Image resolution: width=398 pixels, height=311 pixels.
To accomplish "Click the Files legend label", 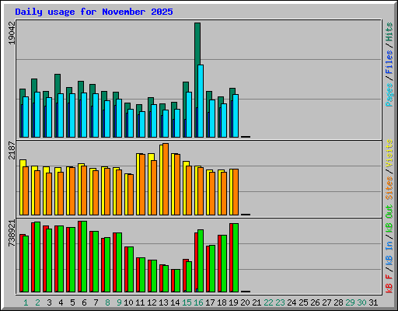I will 389,62.
